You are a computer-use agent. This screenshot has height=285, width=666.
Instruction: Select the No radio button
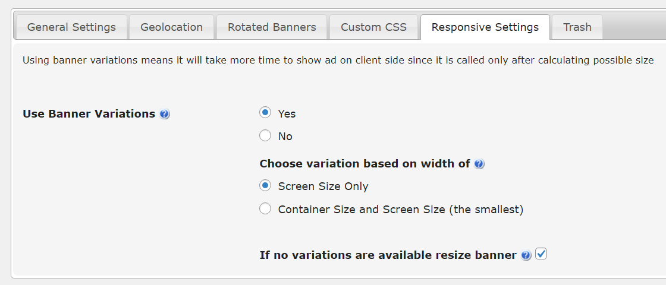click(265, 136)
